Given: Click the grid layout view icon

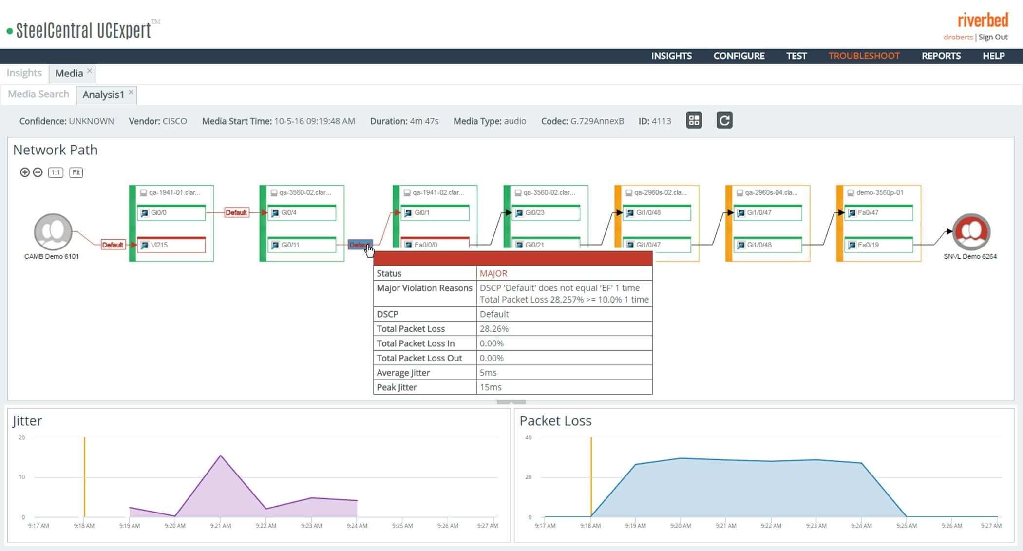Looking at the screenshot, I should [x=694, y=120].
